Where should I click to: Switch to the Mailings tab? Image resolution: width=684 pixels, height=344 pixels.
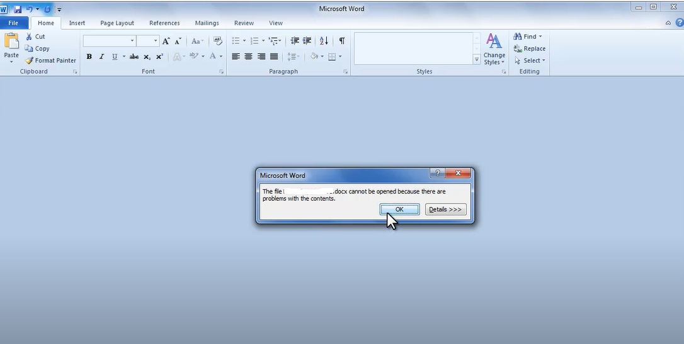207,23
